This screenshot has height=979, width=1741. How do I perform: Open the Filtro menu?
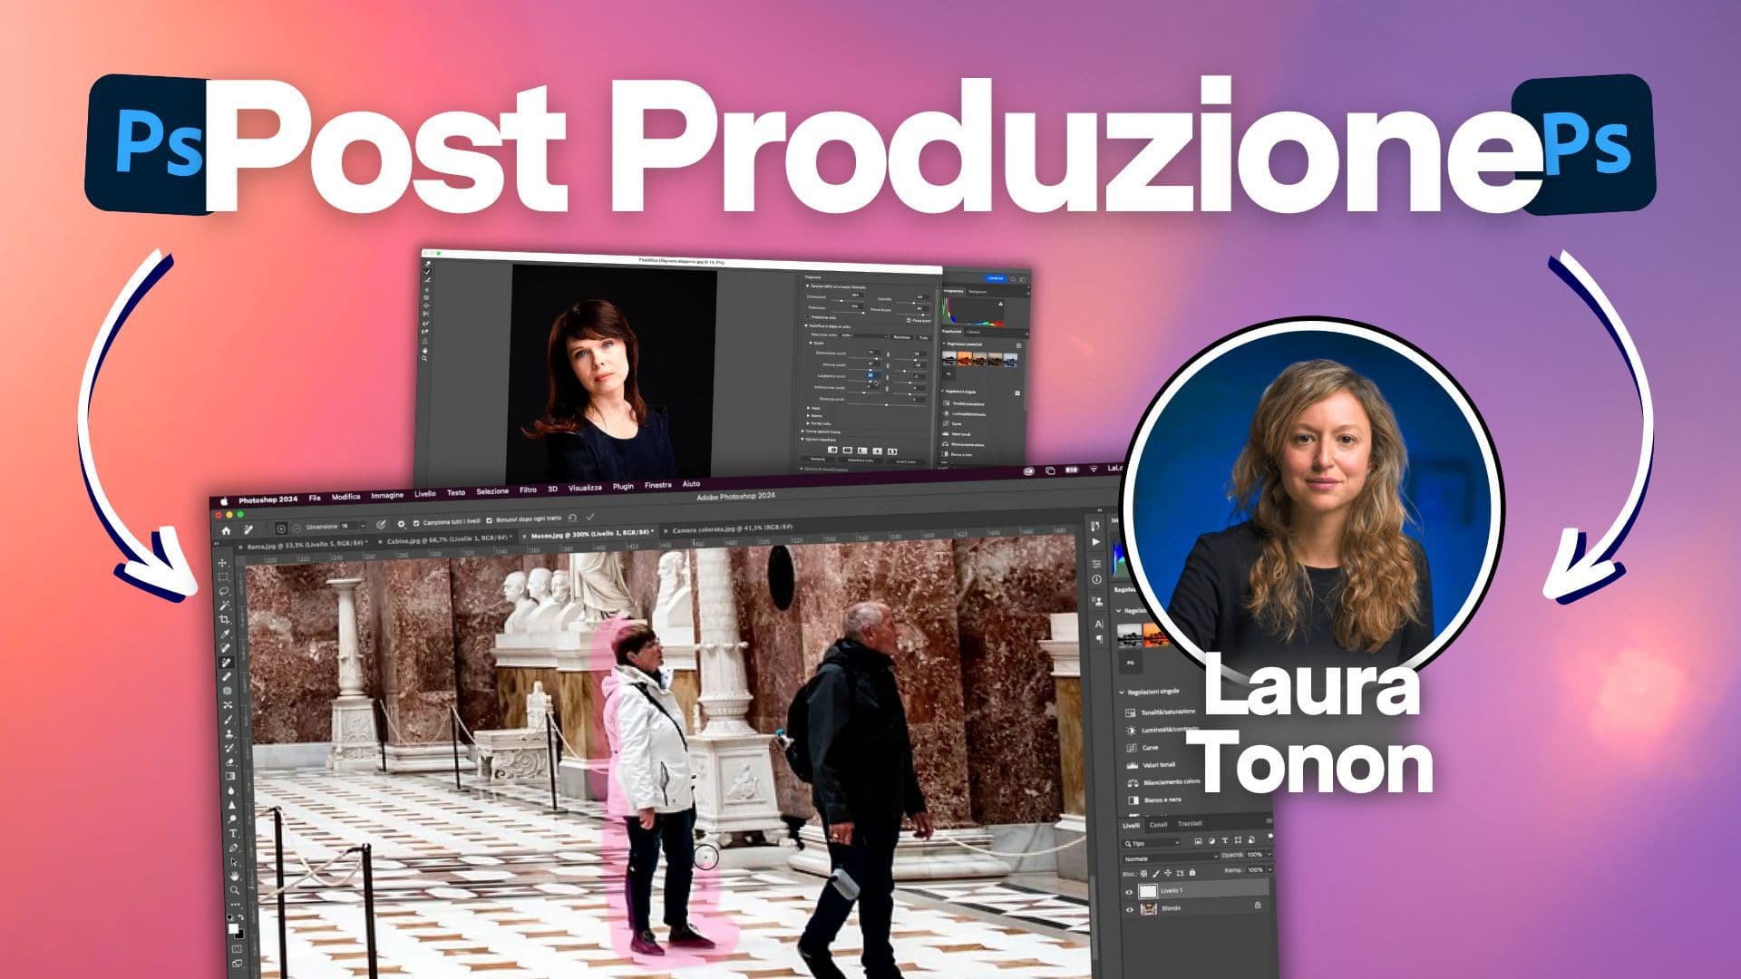coord(528,489)
